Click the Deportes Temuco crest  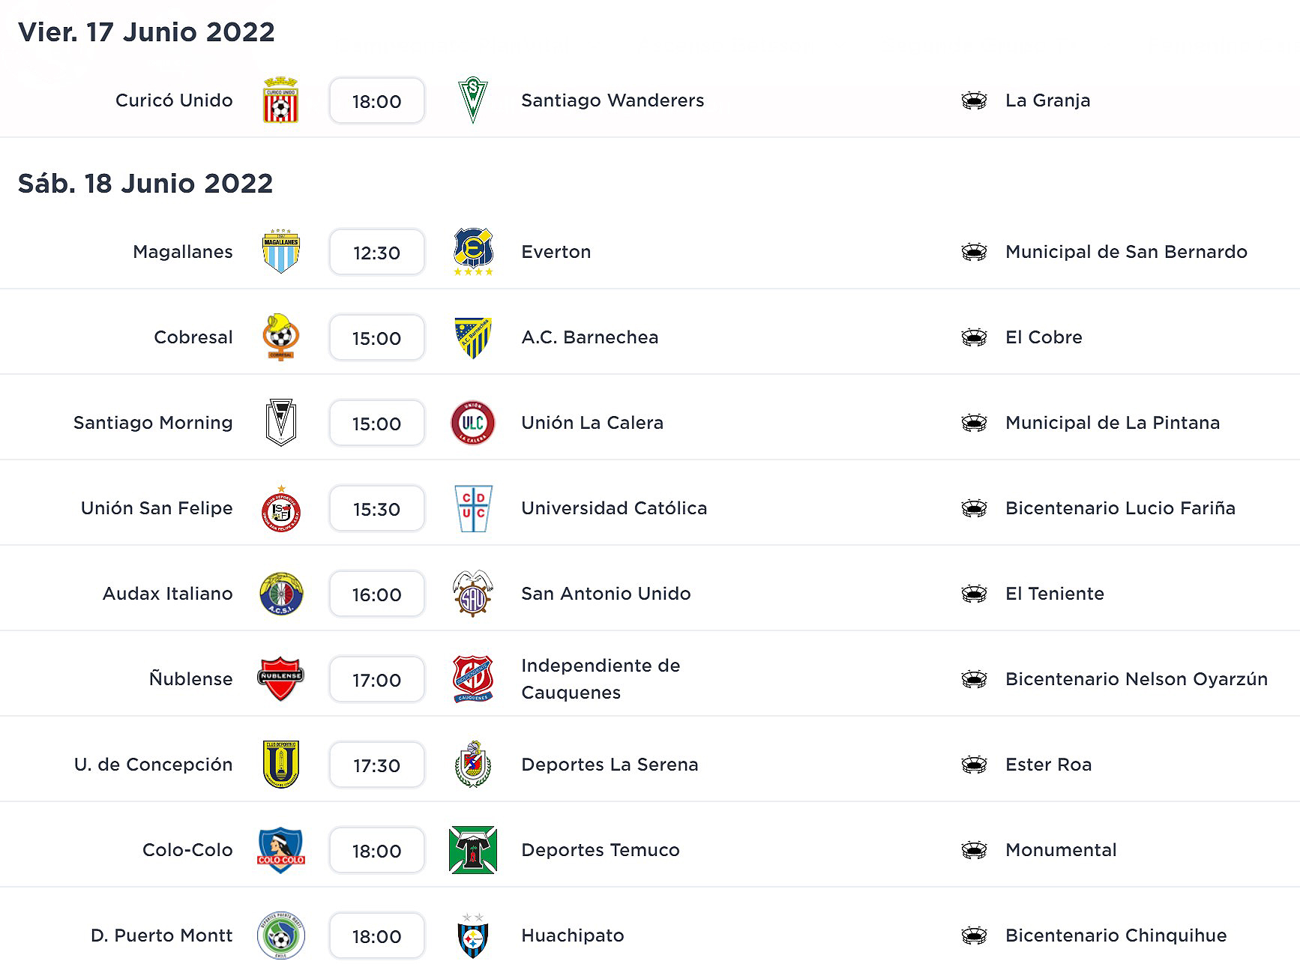pyautogui.click(x=473, y=850)
